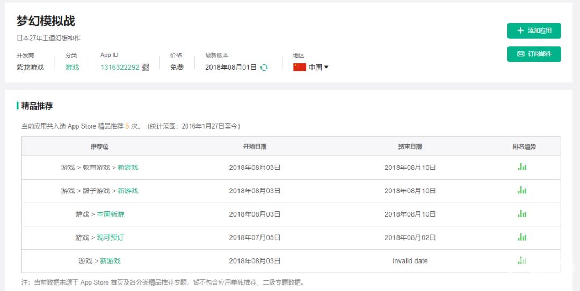
Task: Click the price value 免费
Action: 177,67
